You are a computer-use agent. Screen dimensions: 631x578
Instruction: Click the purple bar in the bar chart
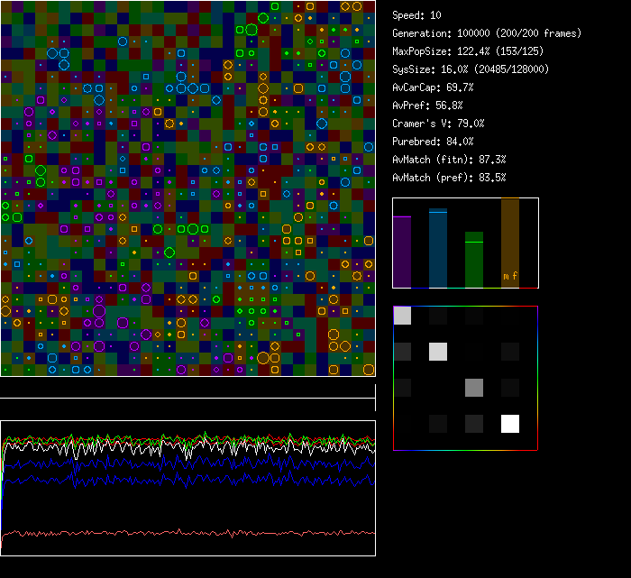coord(402,252)
